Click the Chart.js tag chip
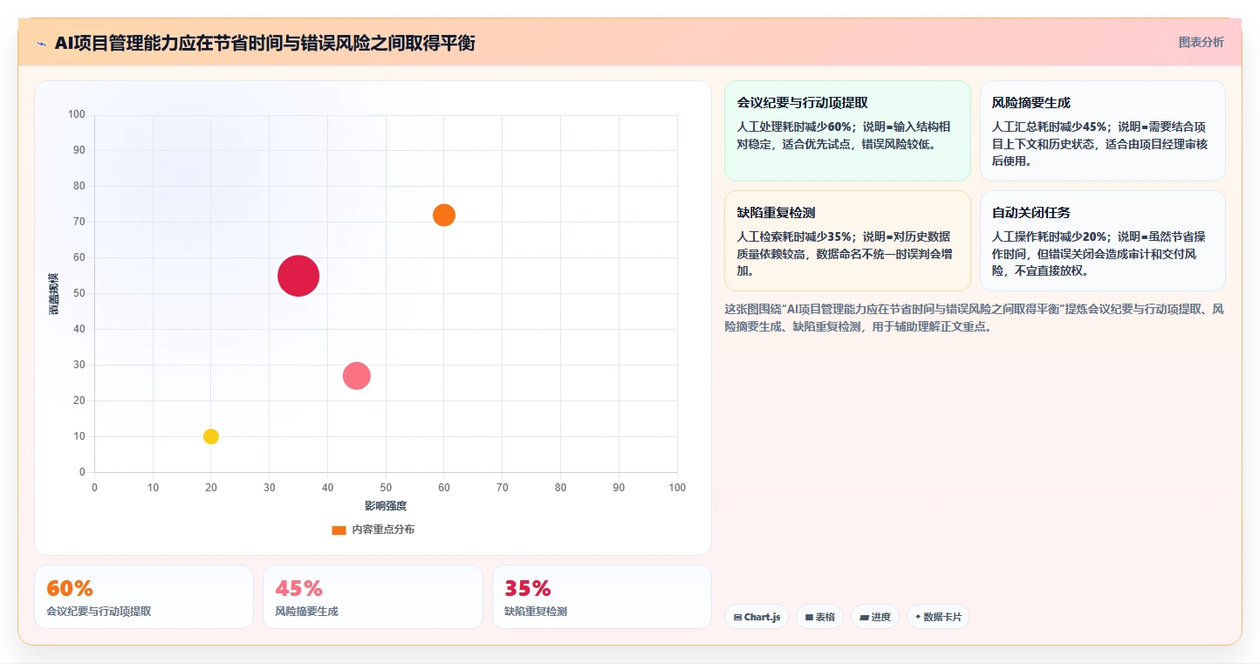The width and height of the screenshot is (1260, 664). 757,617
